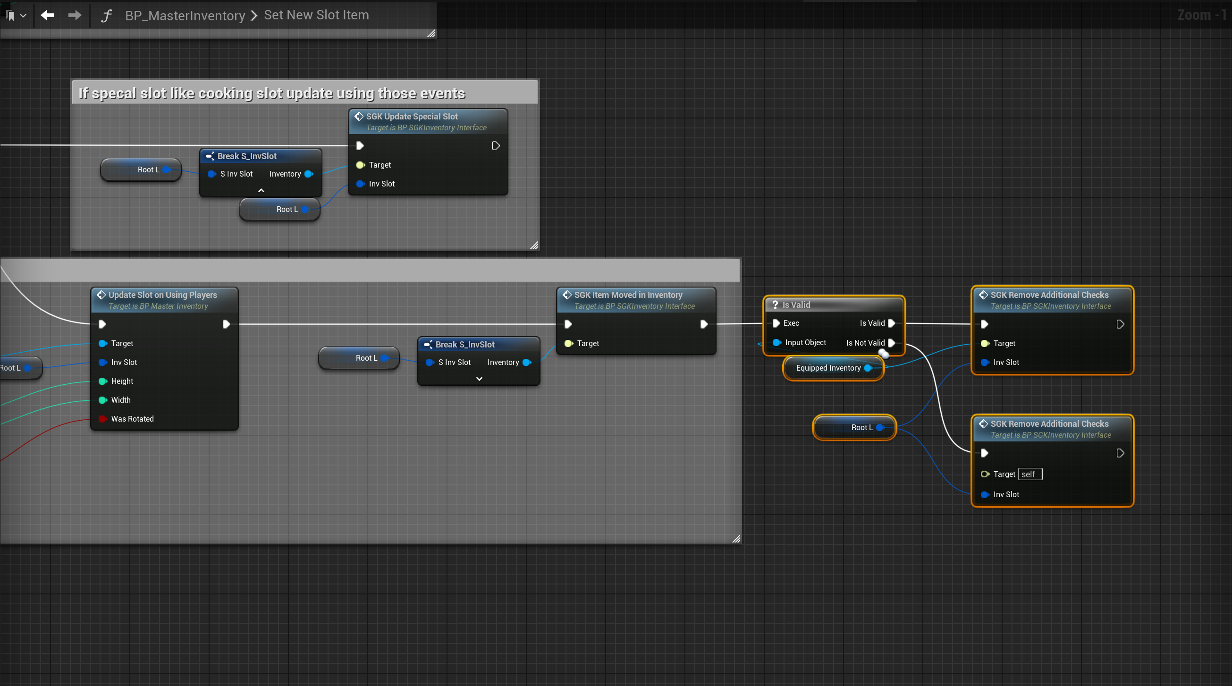Viewport: 1232px width, 686px height.
Task: Click Was Rotated red boolean pin
Action: (x=102, y=419)
